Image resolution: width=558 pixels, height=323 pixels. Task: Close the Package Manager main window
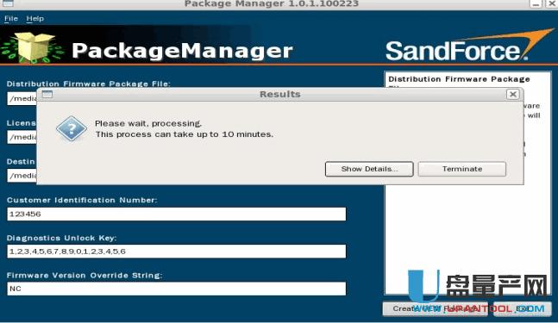click(x=551, y=3)
